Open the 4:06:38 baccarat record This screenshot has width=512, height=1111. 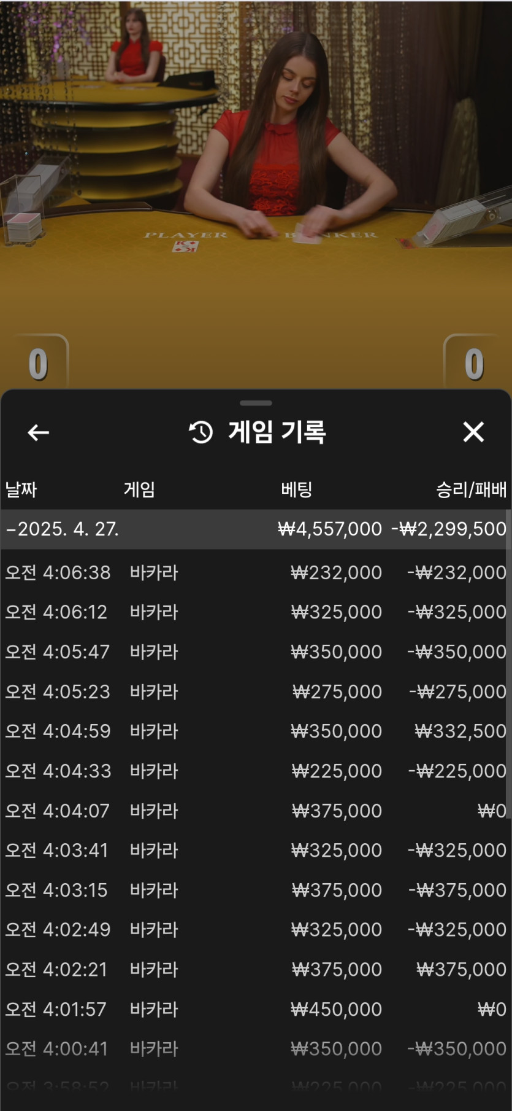pos(256,572)
